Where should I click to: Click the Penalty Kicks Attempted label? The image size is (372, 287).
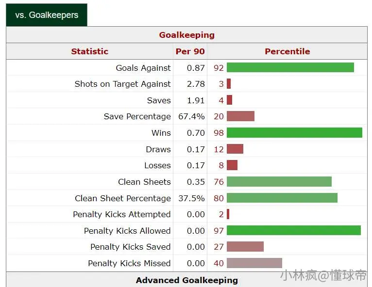click(122, 215)
